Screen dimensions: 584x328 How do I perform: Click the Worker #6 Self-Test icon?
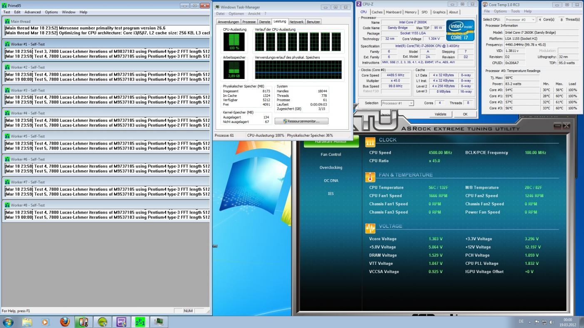[x=7, y=159]
